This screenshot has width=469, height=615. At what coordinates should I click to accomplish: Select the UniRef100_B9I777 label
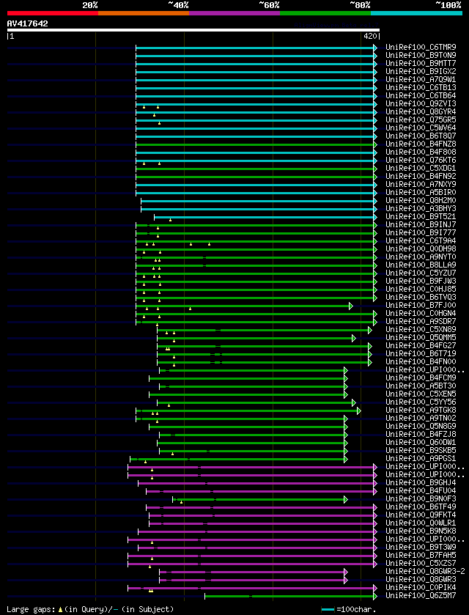pyautogui.click(x=421, y=233)
